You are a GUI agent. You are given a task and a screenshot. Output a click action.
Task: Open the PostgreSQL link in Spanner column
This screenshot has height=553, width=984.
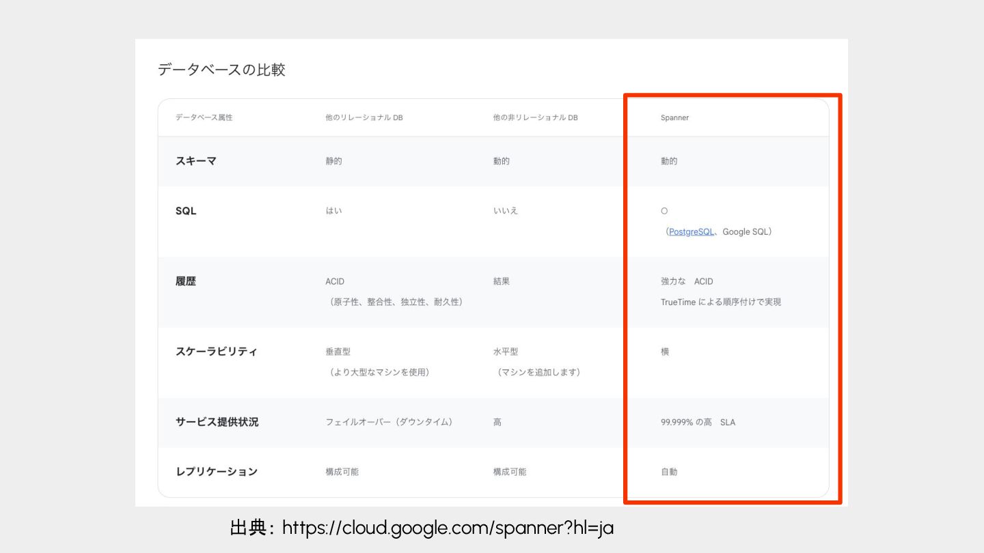point(692,231)
